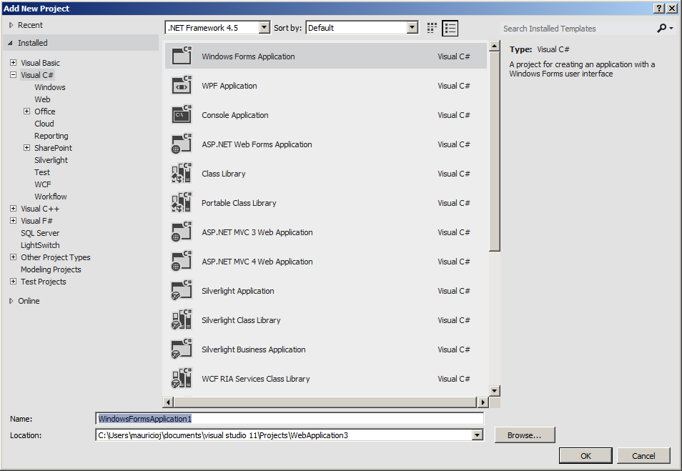Choose the ASP.NET MVC 4 Web Application icon
Screen dimensions: 682x471
pos(181,260)
